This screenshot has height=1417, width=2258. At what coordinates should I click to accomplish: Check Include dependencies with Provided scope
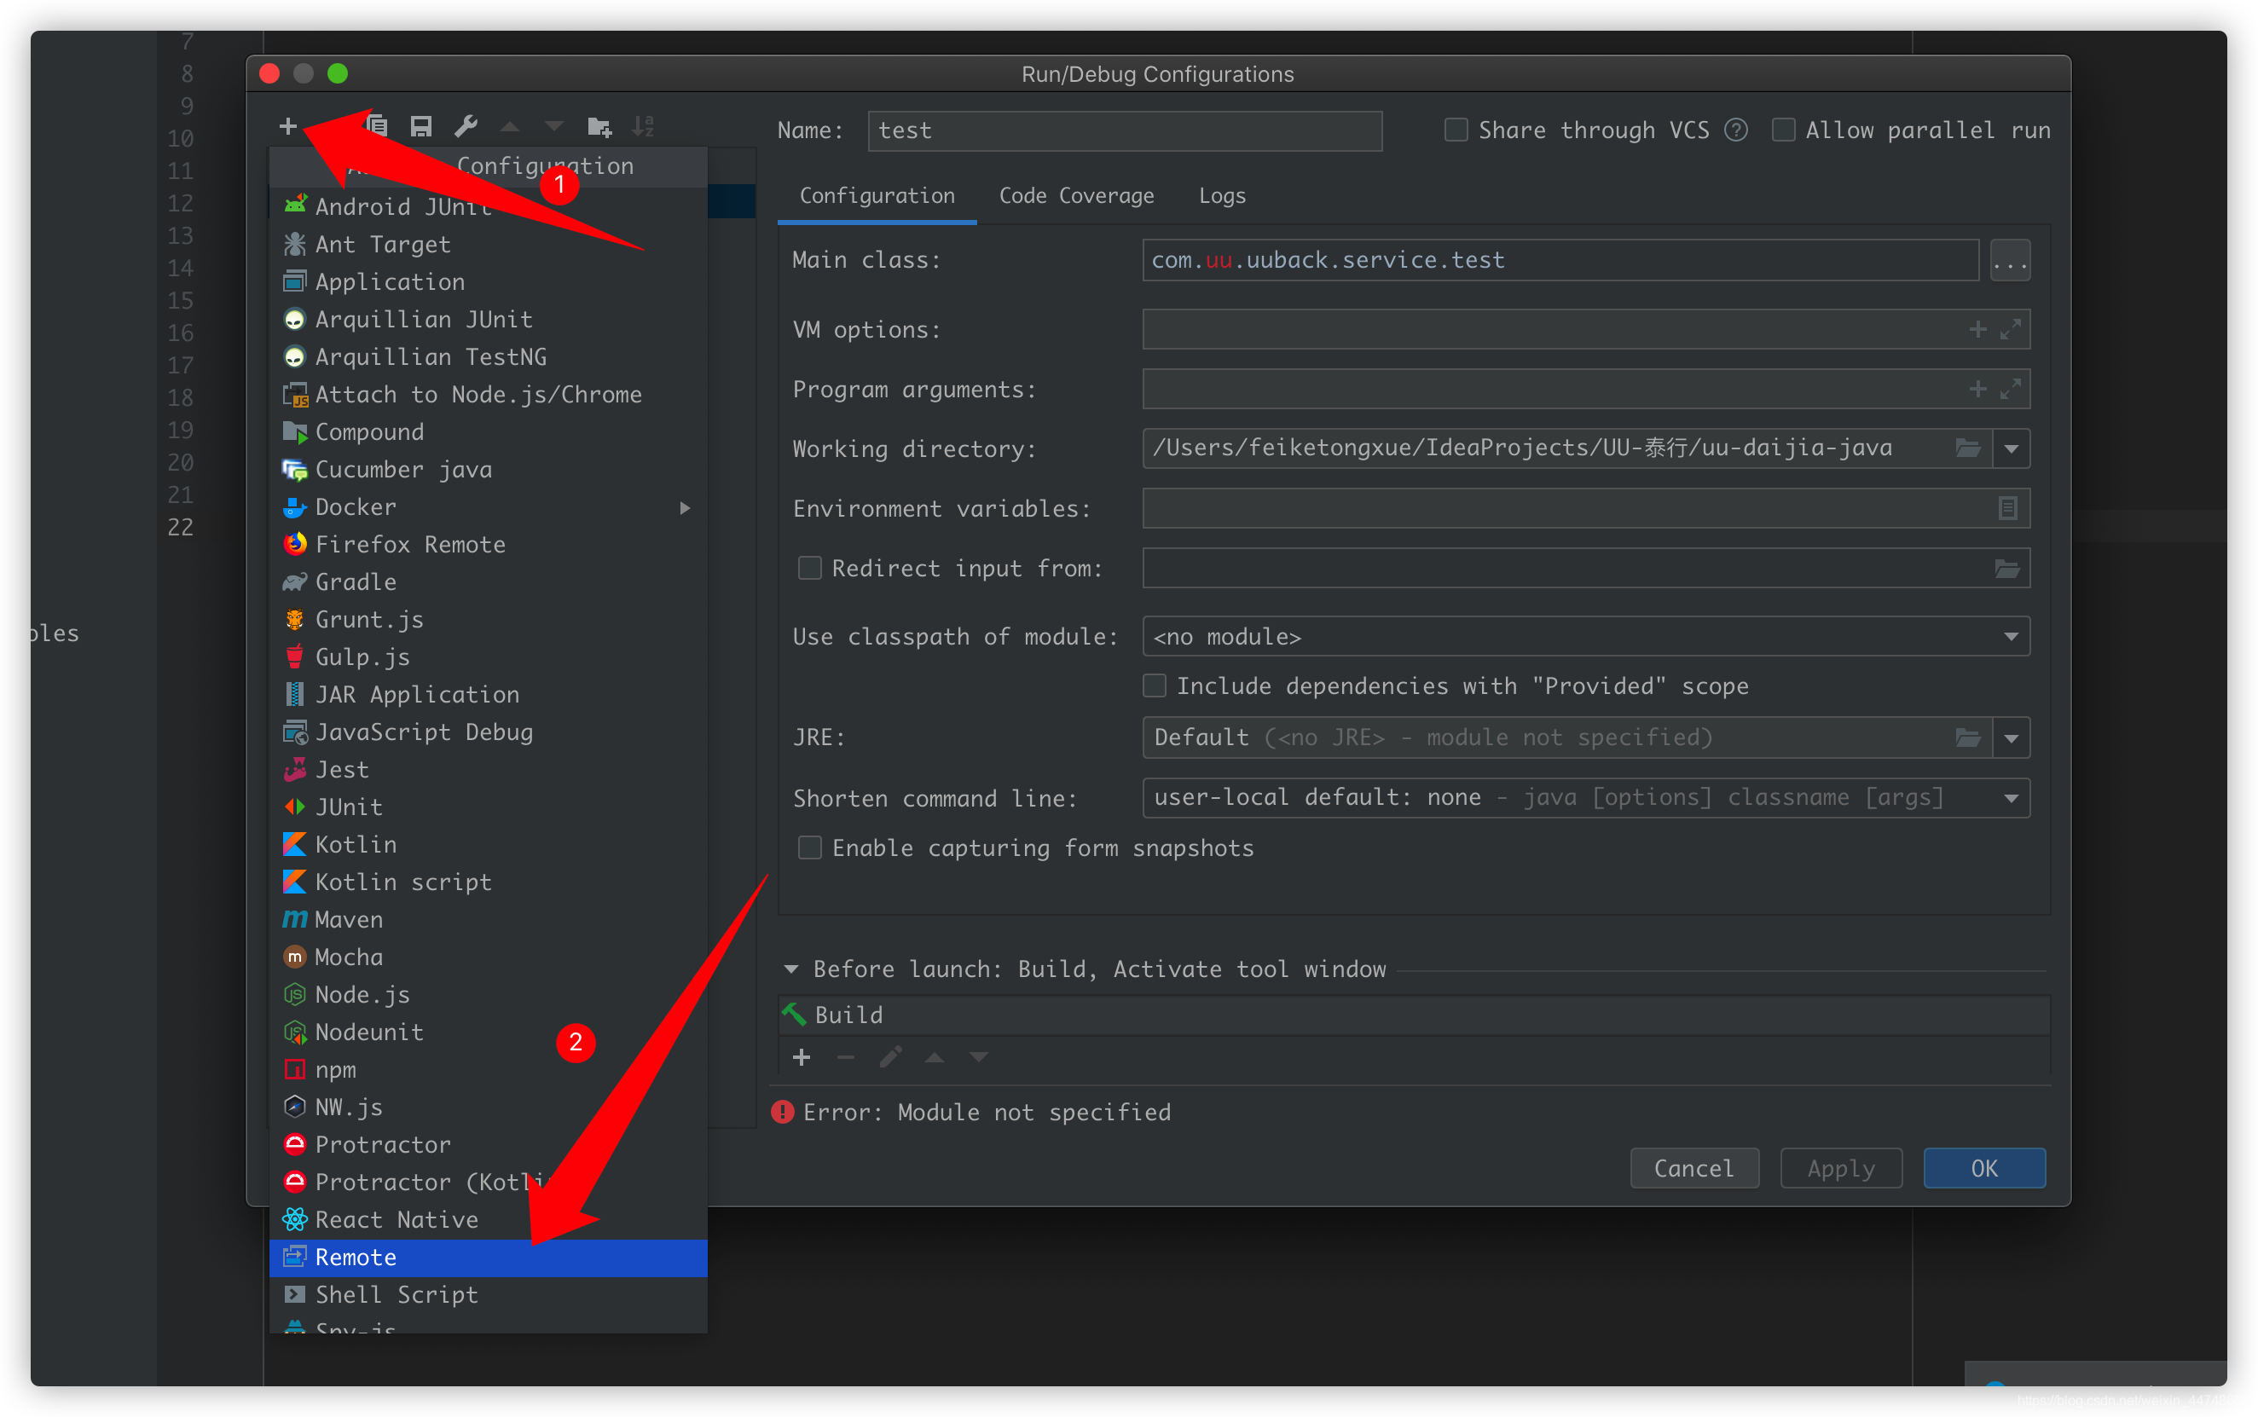point(1154,686)
